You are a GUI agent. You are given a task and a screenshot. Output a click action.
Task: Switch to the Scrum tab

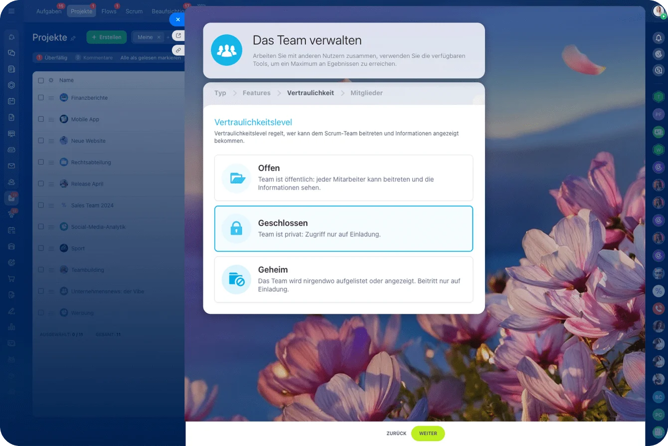pos(134,11)
